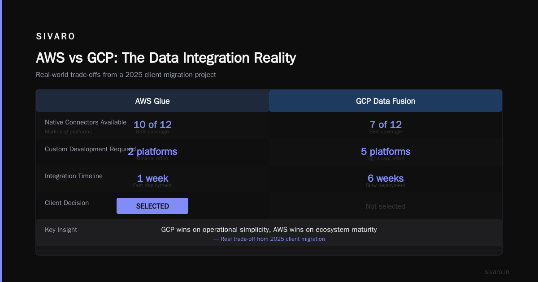Select the GCP Data Fusion column header
This screenshot has height=282, width=538.
tap(386, 101)
